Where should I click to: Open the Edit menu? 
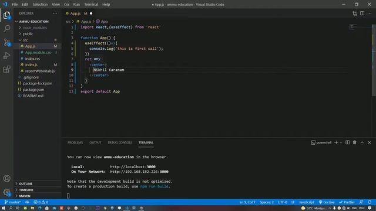25,4
